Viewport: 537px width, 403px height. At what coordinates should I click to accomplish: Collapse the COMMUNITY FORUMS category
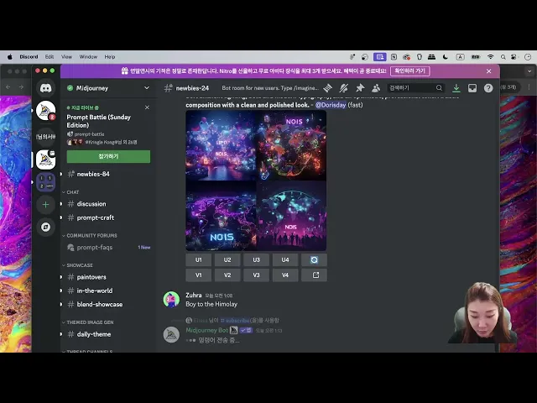(90, 235)
